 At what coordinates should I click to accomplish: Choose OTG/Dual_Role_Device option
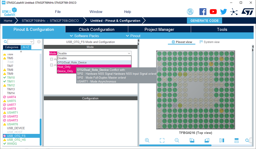94,63
